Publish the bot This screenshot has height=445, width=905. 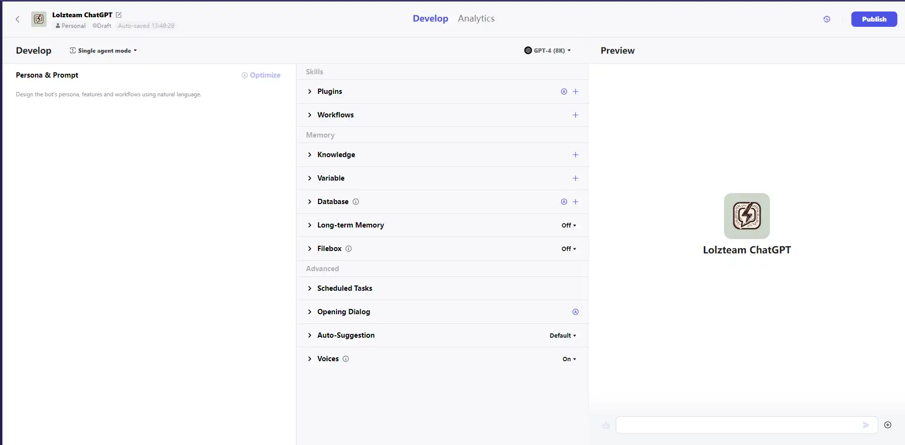tap(874, 19)
